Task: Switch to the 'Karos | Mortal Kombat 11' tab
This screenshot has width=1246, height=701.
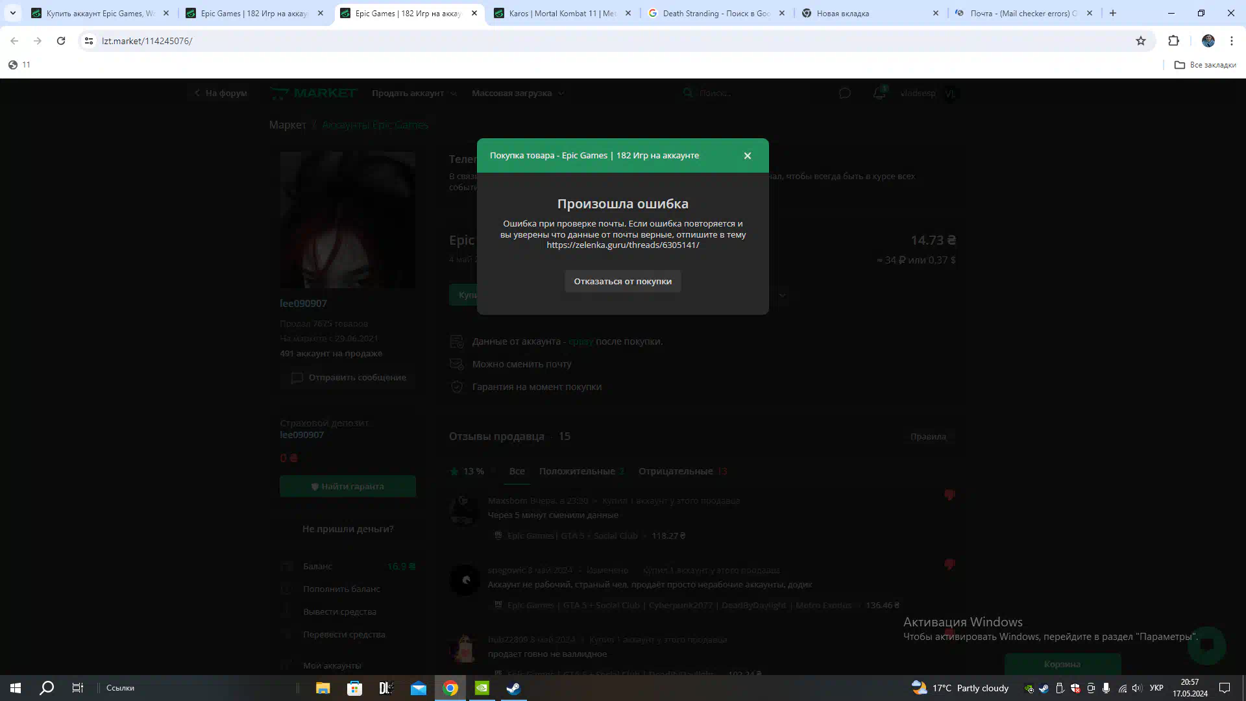Action: 562,13
